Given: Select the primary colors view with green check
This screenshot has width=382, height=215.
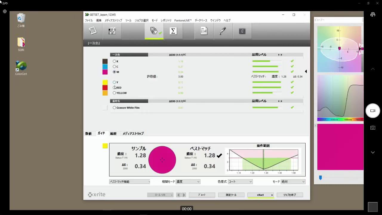Looking at the screenshot, I should click(x=154, y=31).
